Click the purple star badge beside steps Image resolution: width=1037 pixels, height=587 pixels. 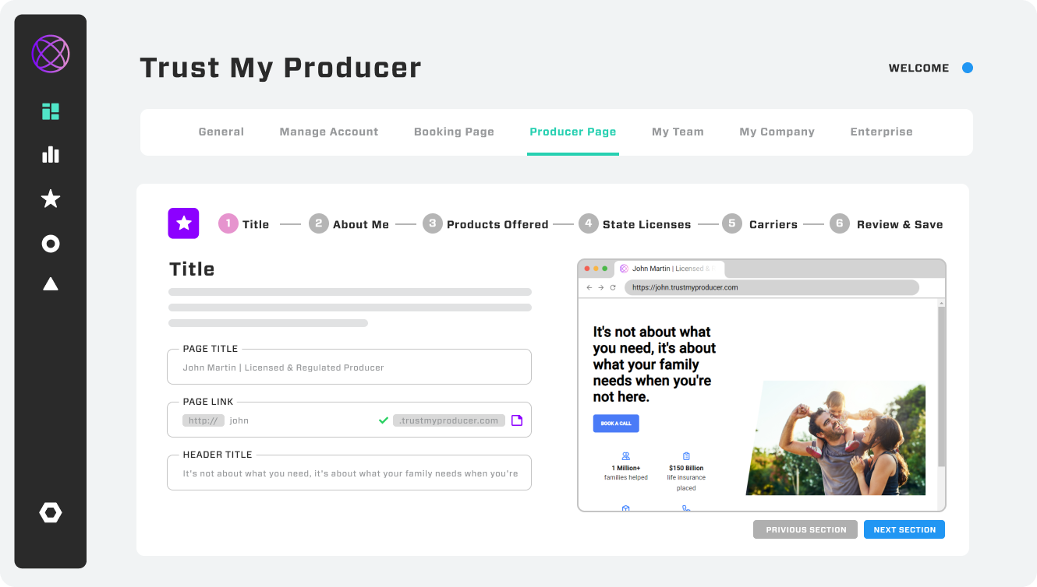(x=184, y=223)
